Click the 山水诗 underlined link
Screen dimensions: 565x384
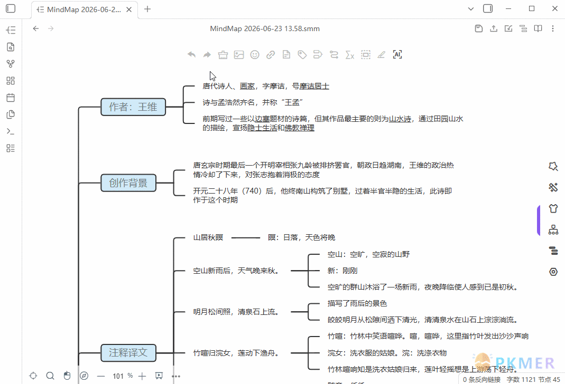tap(400, 119)
